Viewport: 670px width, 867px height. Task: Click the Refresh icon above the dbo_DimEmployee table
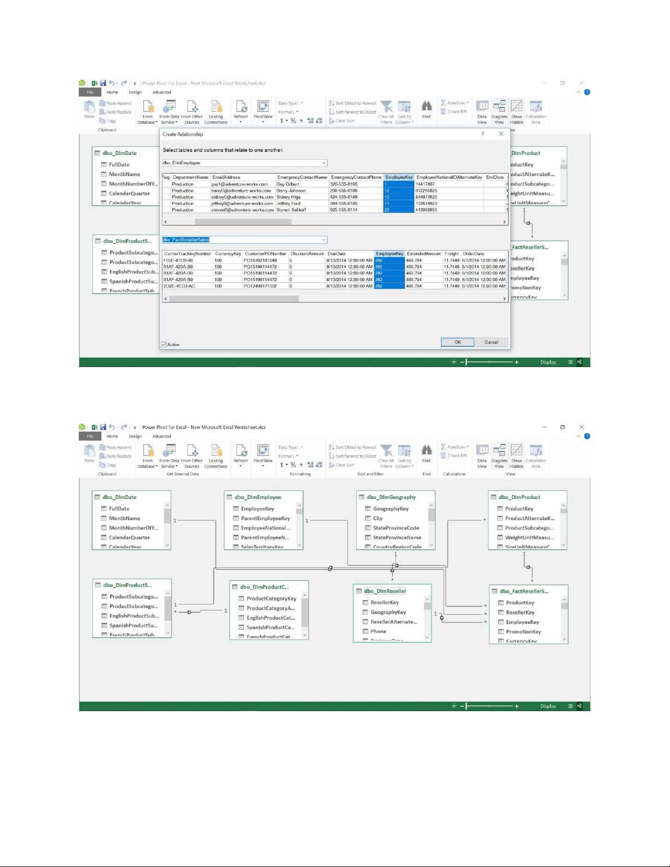(241, 451)
